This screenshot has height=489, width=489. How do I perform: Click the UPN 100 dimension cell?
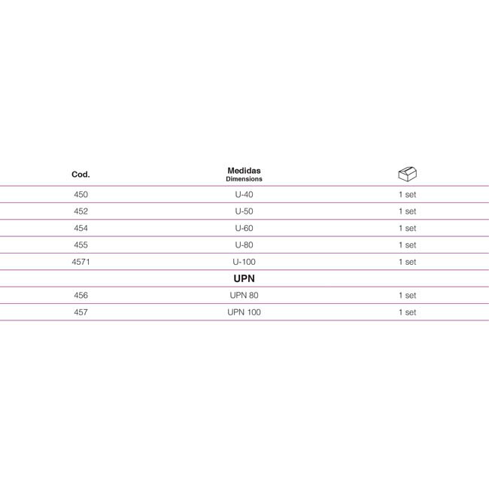click(x=244, y=312)
